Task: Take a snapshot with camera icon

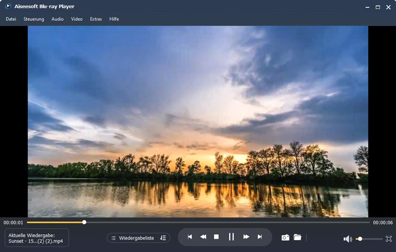Action: 286,238
